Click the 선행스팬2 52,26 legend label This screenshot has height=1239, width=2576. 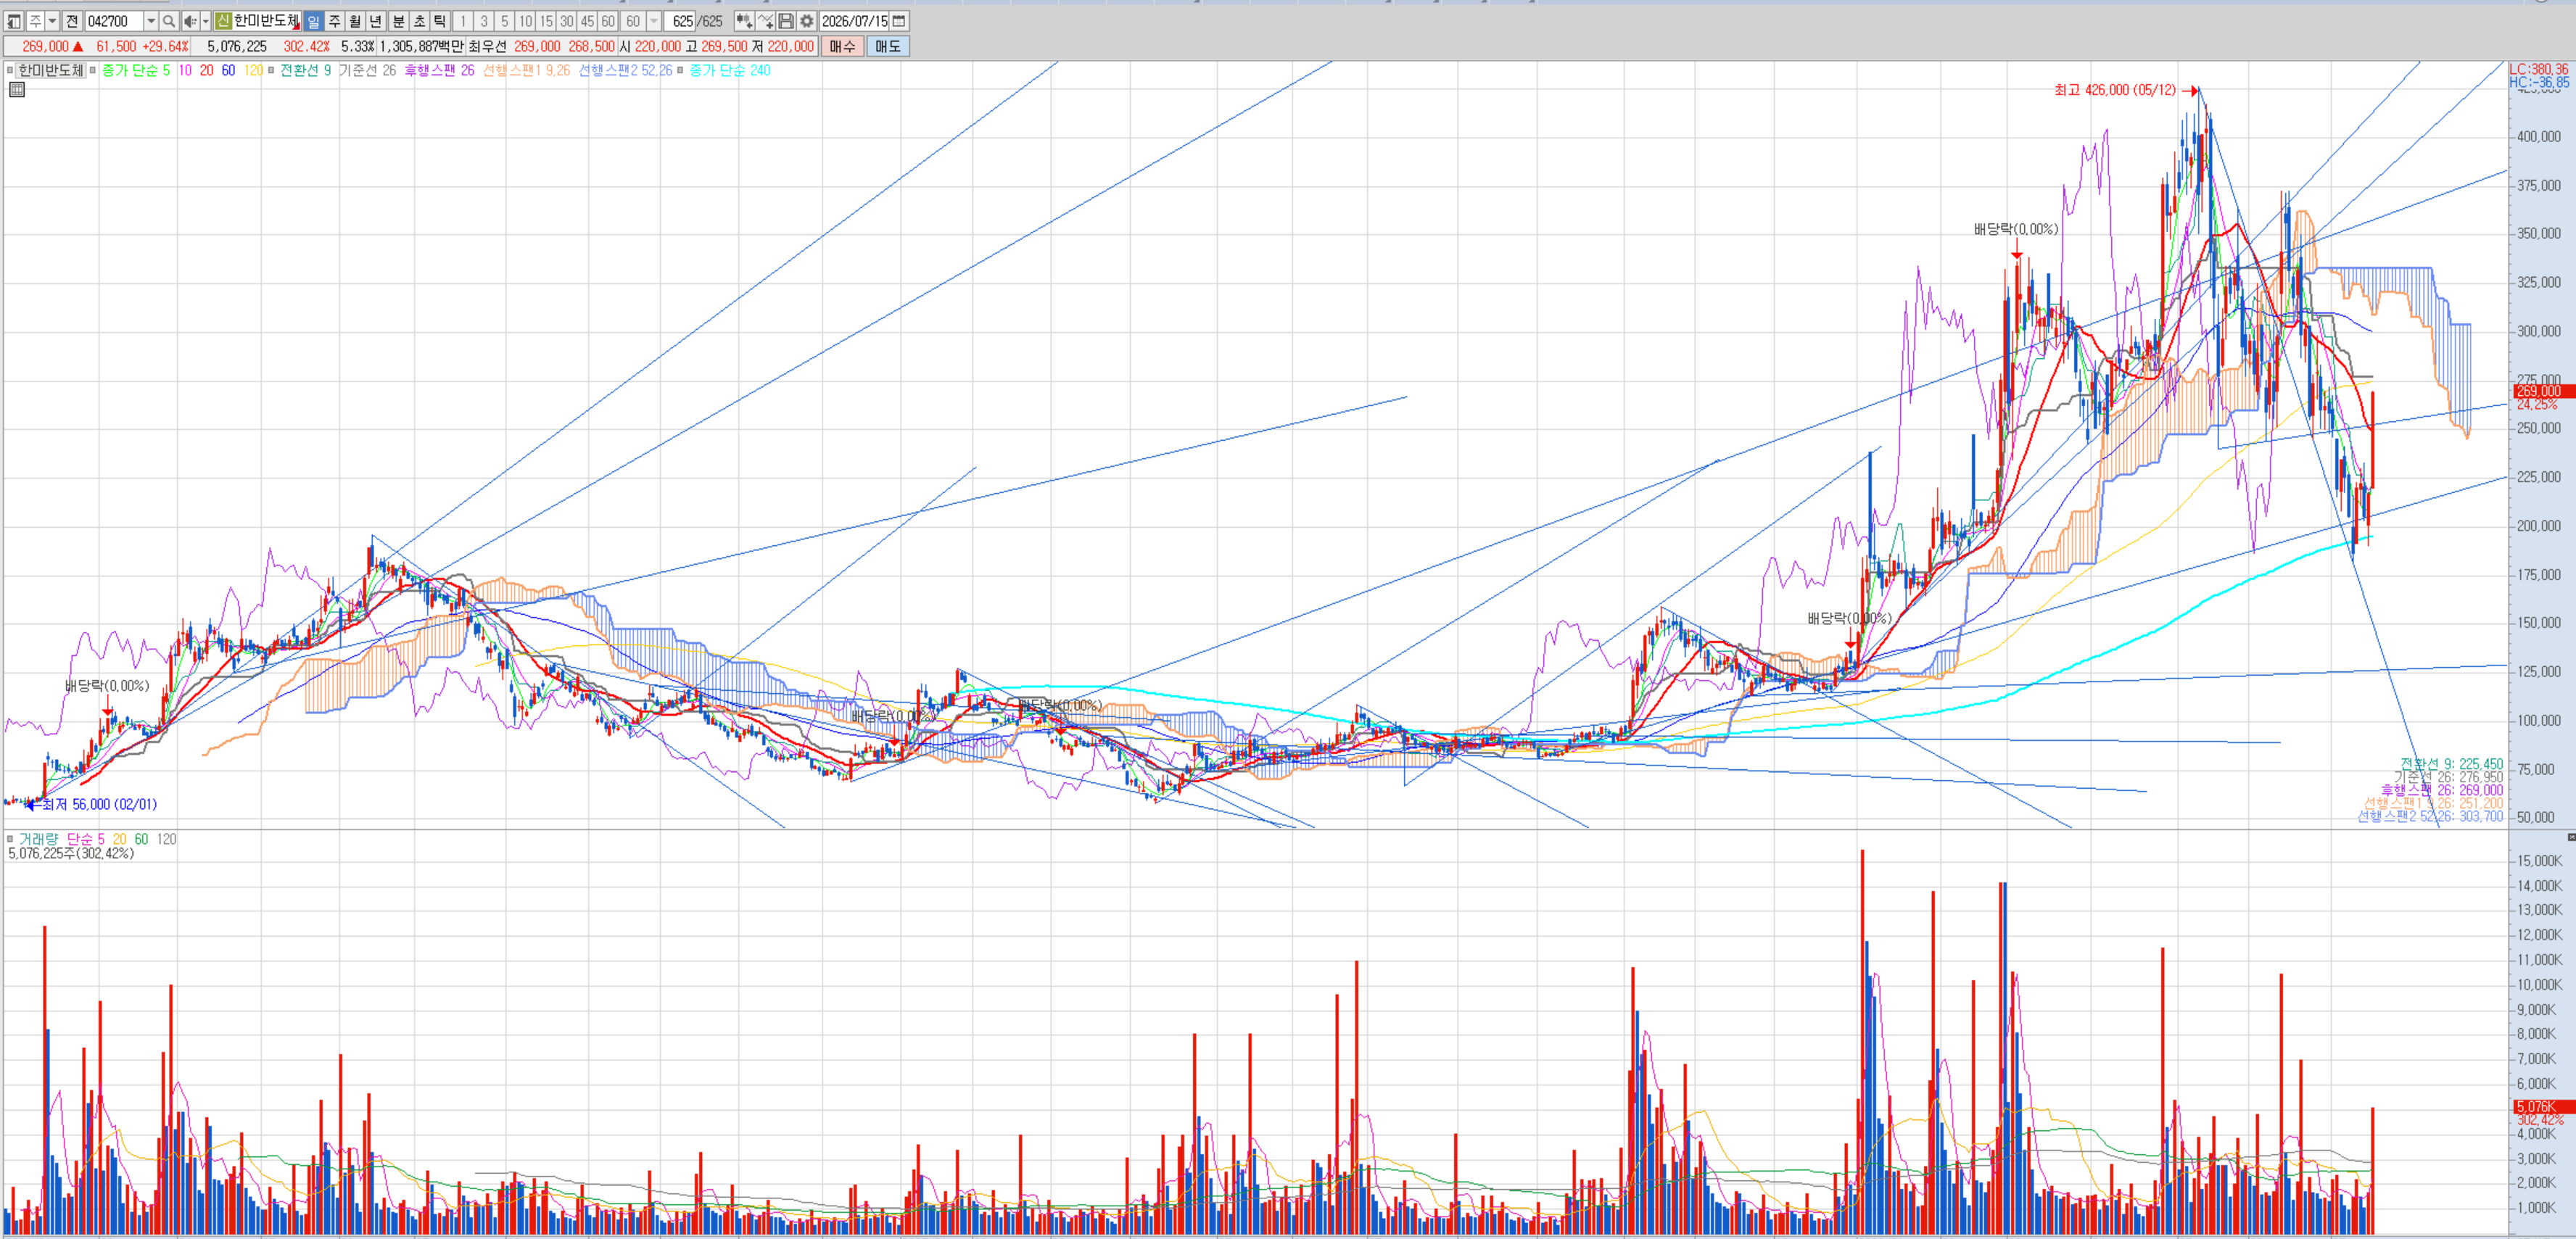click(x=625, y=70)
